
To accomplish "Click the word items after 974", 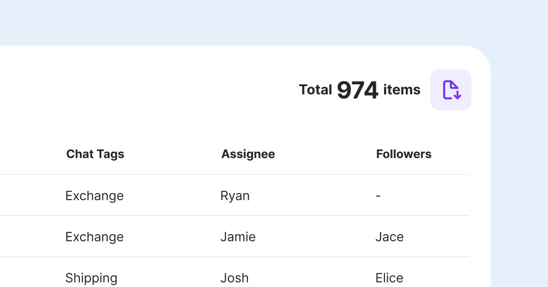I will (x=402, y=90).
